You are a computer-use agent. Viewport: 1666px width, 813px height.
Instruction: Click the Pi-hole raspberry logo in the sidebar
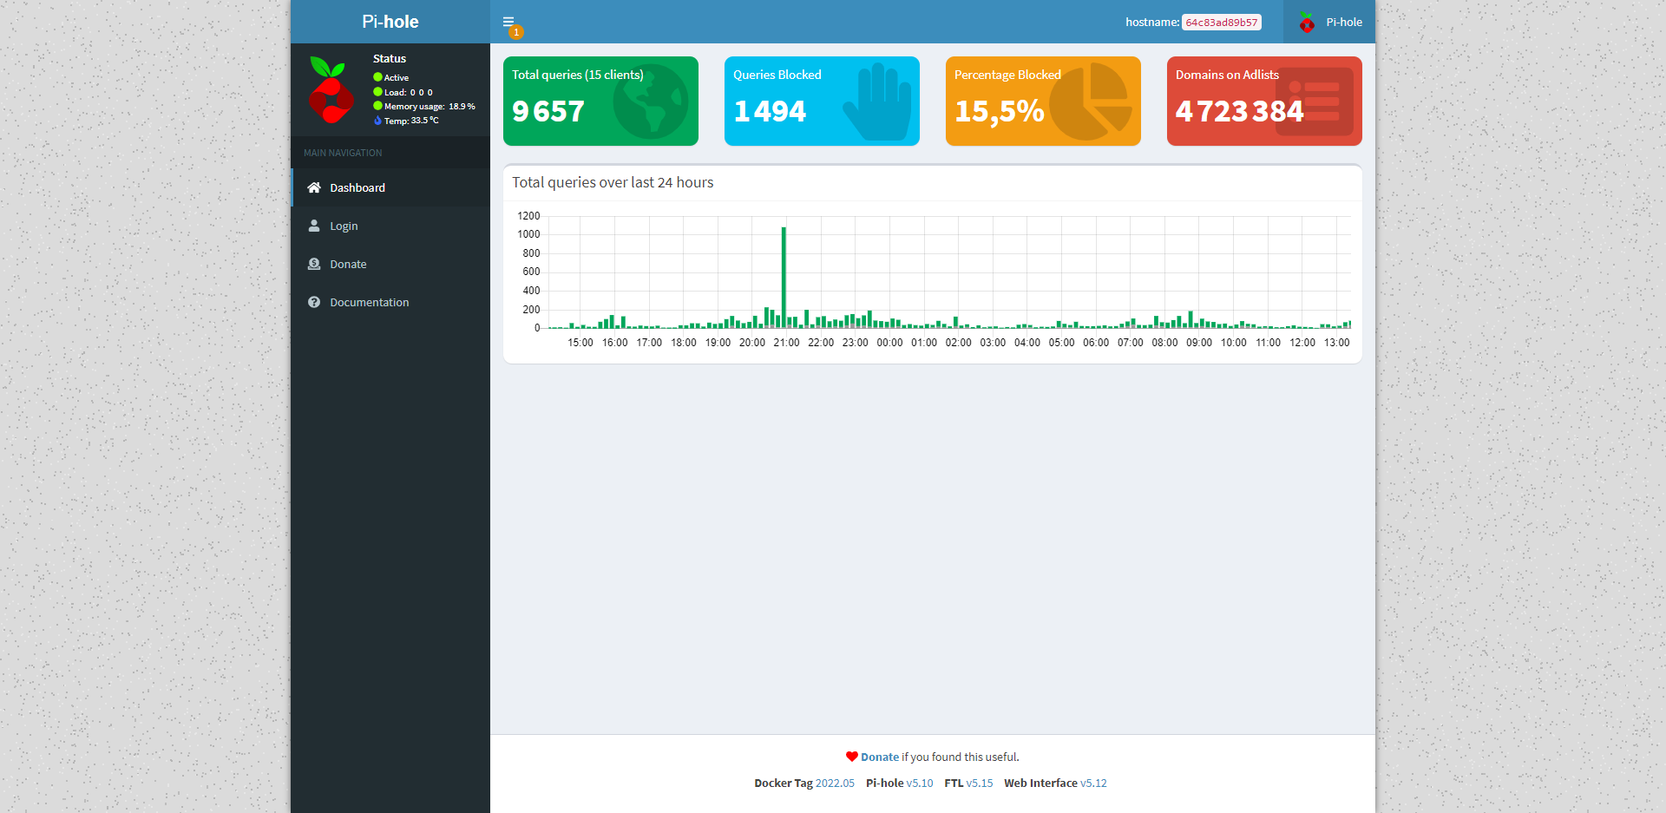(x=331, y=90)
